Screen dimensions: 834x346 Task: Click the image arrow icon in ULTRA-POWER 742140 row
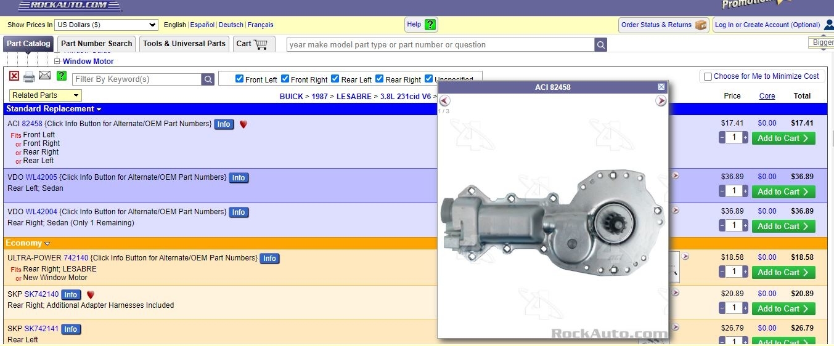point(685,257)
